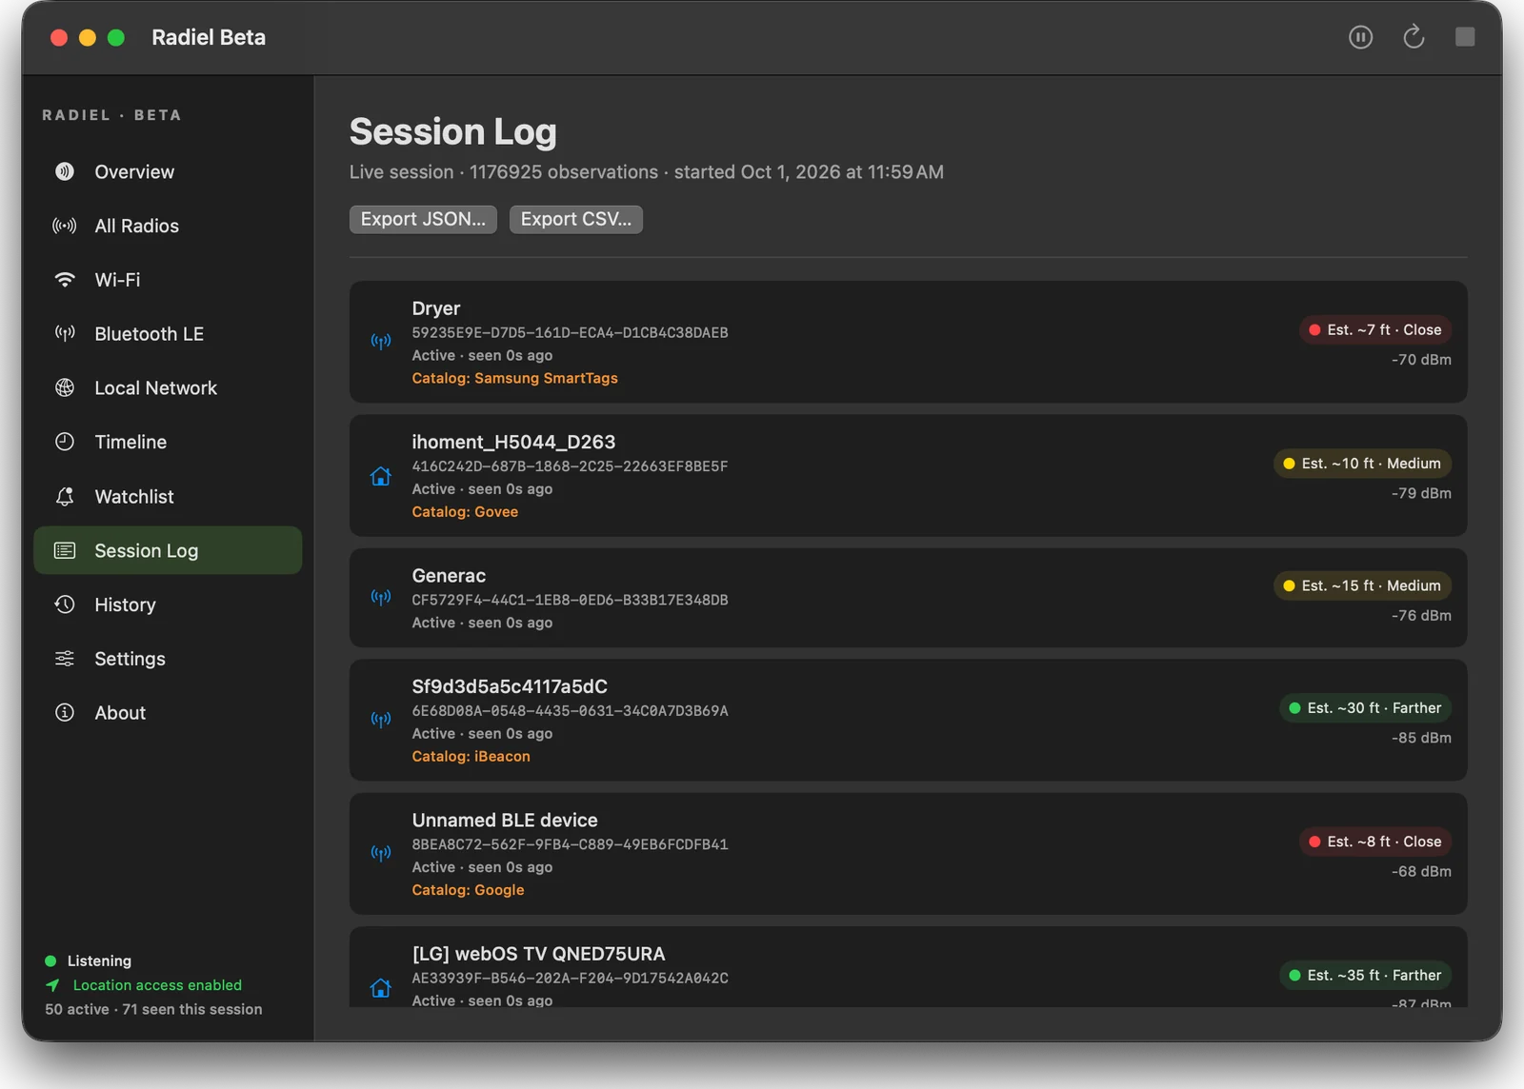1524x1089 pixels.
Task: Click '50 active · 71 seen this session'
Action: click(153, 1009)
